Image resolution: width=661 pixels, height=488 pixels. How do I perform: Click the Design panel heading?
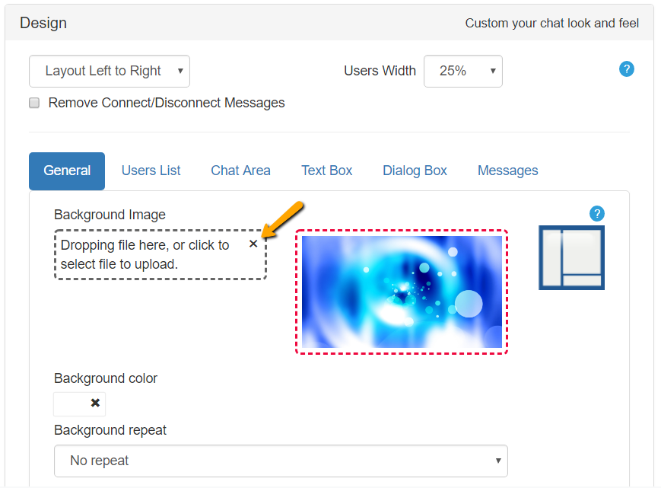(x=43, y=23)
